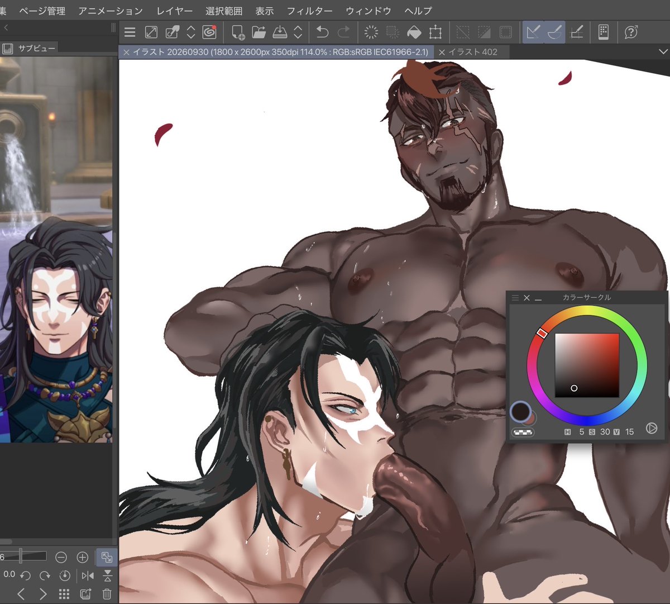This screenshot has width=670, height=604.
Task: Open the command bar hamburger menu
Action: click(x=130, y=32)
